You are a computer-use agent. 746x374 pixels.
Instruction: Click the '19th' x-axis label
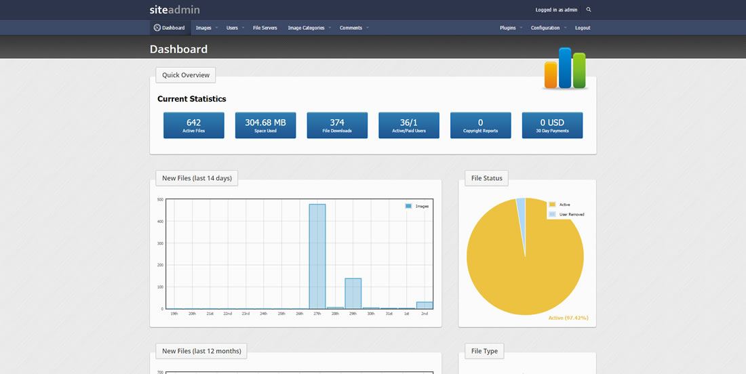click(174, 314)
